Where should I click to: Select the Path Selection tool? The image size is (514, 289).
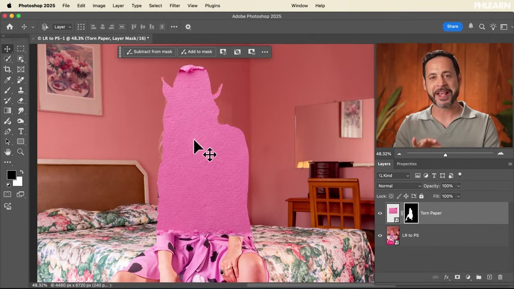tap(7, 142)
